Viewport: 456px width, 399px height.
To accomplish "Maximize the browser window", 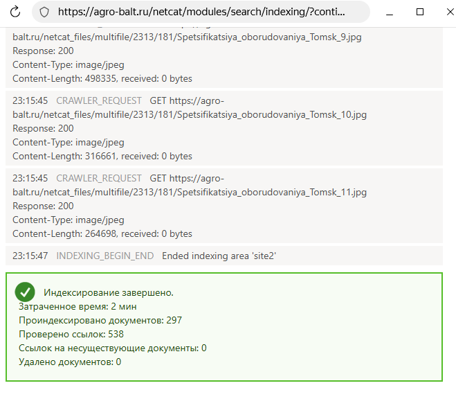I will (x=420, y=12).
